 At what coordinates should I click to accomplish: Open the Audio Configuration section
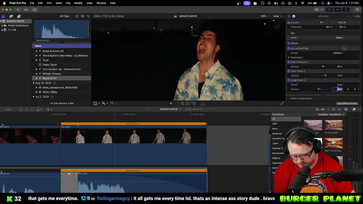(301, 98)
